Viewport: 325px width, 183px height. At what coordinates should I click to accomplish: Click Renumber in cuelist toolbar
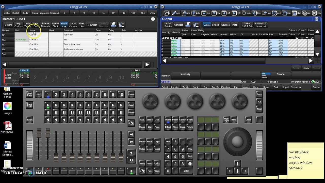pos(92,25)
